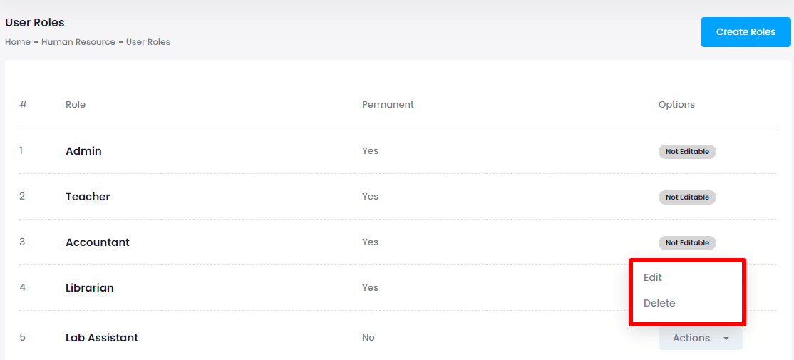Open Human Resource breadcrumb link
This screenshot has height=360, width=794.
pyautogui.click(x=78, y=42)
